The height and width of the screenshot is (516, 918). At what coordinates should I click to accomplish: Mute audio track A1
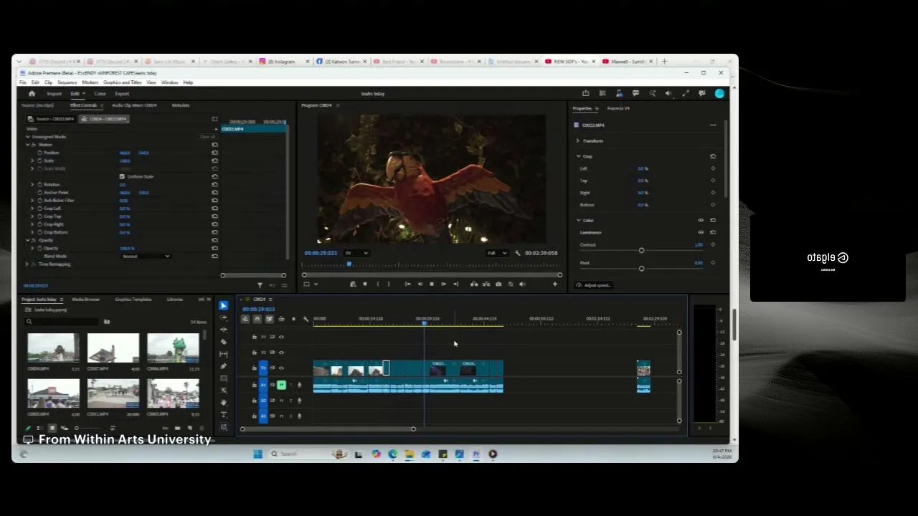(x=281, y=385)
